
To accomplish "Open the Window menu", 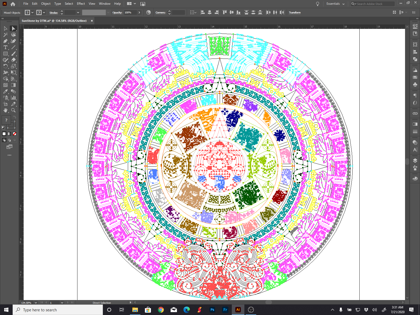I will (x=105, y=4).
